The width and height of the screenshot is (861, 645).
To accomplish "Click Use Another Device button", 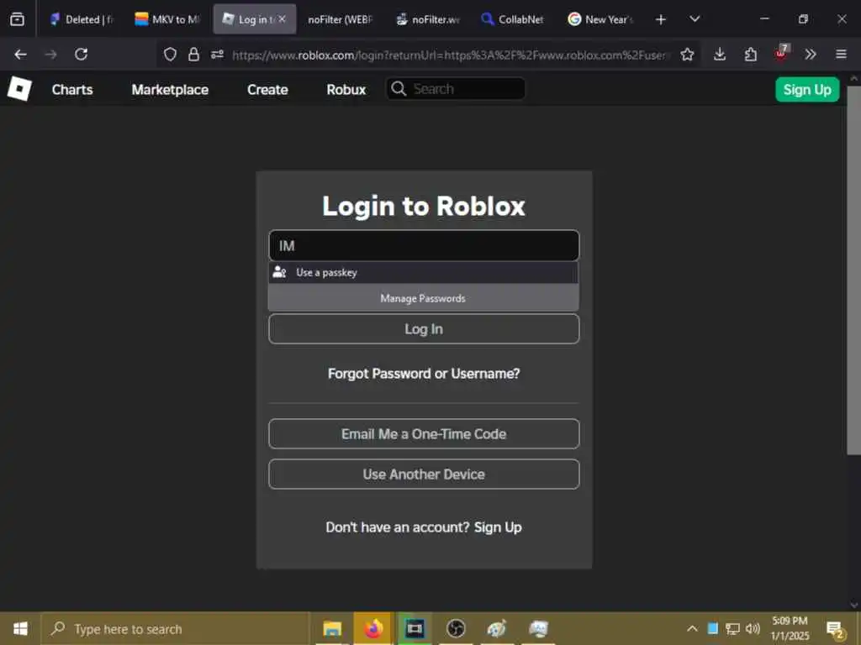I will (424, 474).
